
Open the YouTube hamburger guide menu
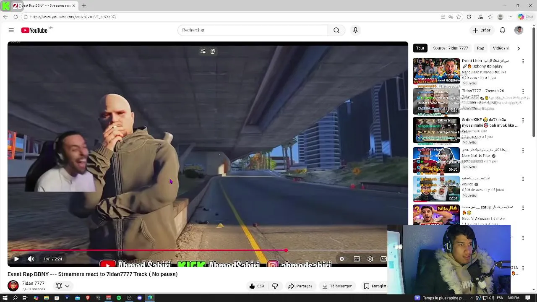(x=11, y=30)
